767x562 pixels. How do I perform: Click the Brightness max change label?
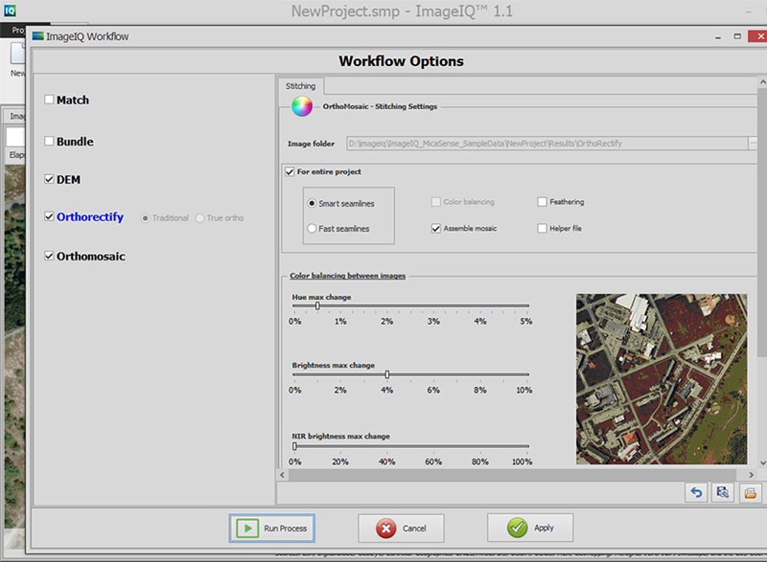(333, 365)
